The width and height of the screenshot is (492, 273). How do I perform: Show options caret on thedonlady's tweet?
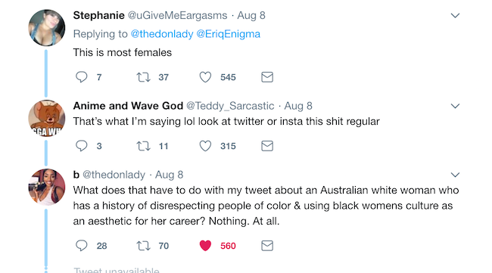tap(455, 175)
